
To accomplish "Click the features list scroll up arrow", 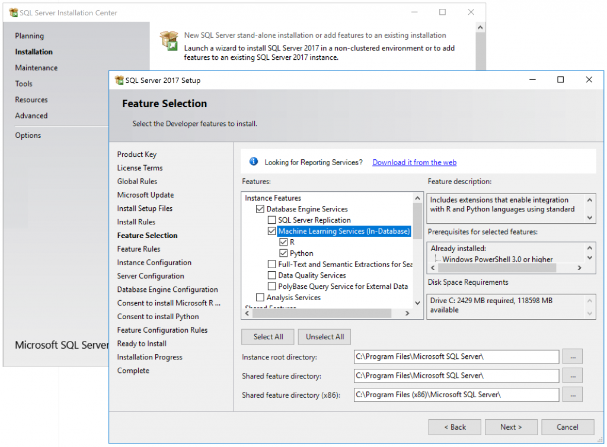I will [417, 198].
